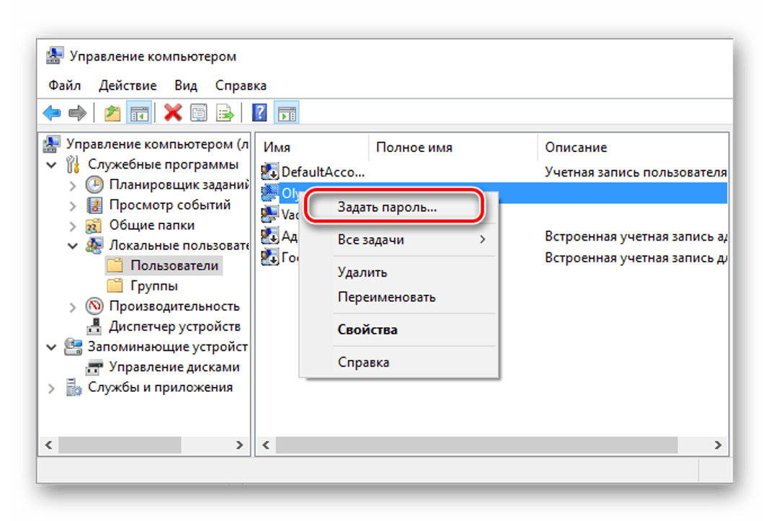
Task: Click the blue Help question mark icon
Action: (259, 112)
